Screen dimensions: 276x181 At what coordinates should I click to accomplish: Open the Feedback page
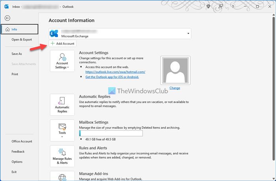[18, 152]
